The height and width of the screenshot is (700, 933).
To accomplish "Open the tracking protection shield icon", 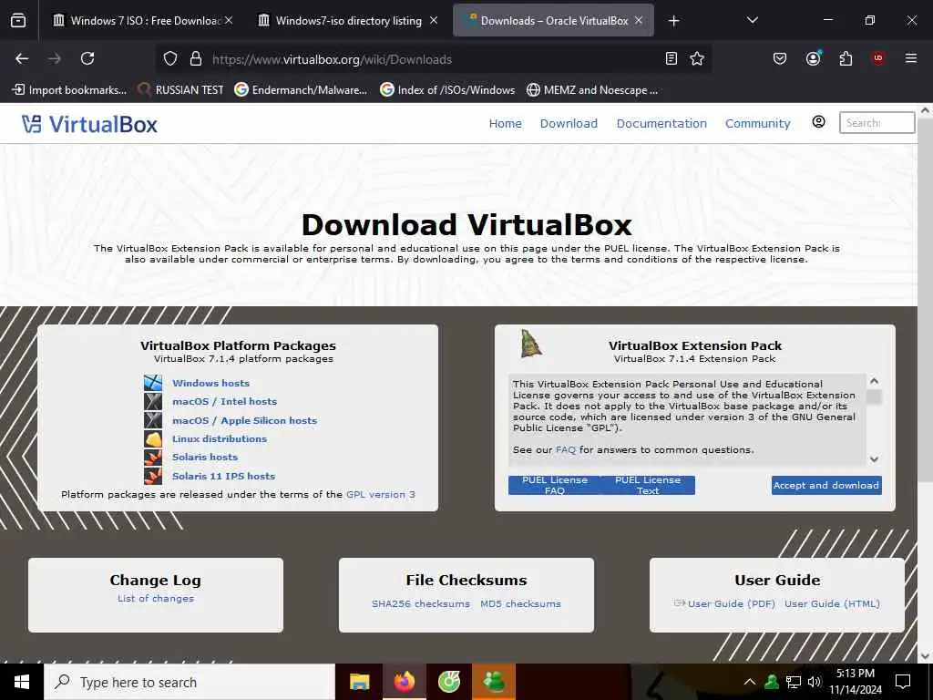I will 170,59.
